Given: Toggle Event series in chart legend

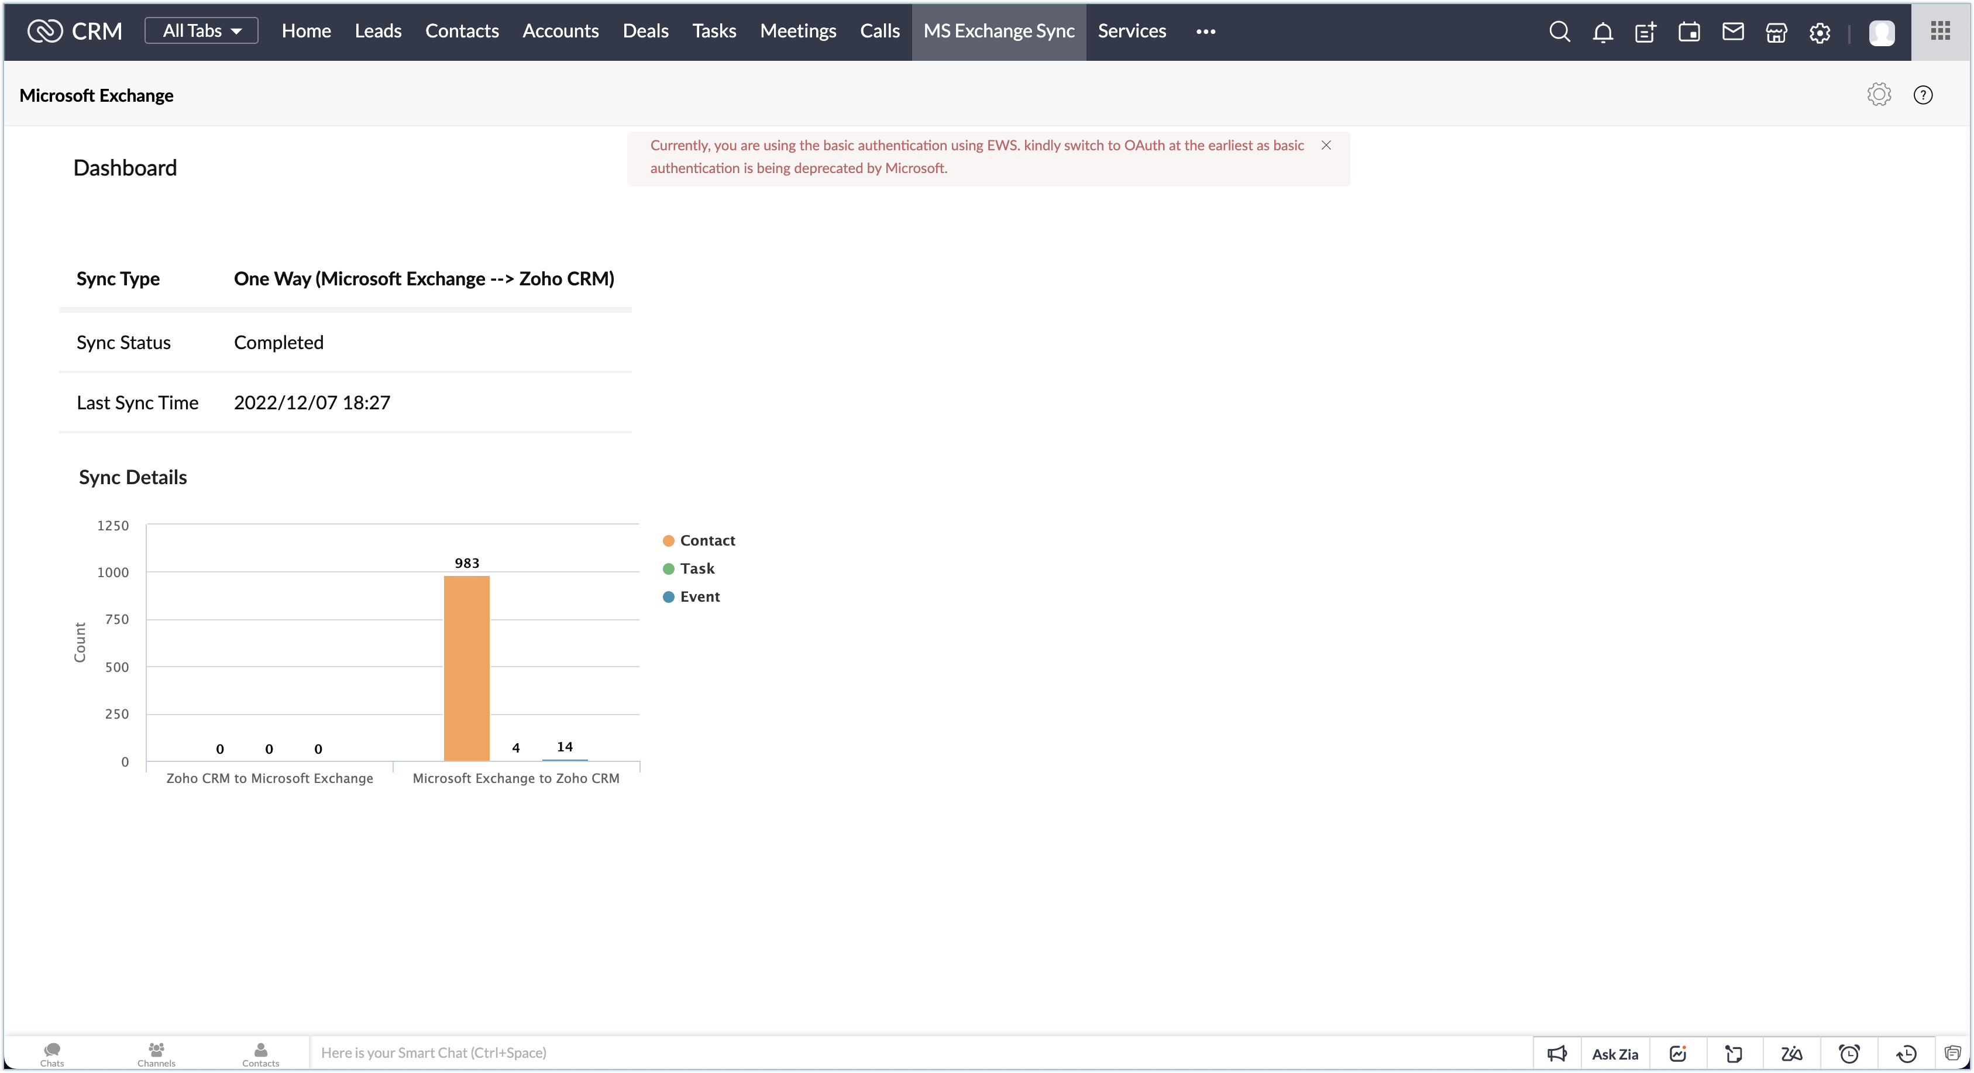Looking at the screenshot, I should (x=691, y=596).
